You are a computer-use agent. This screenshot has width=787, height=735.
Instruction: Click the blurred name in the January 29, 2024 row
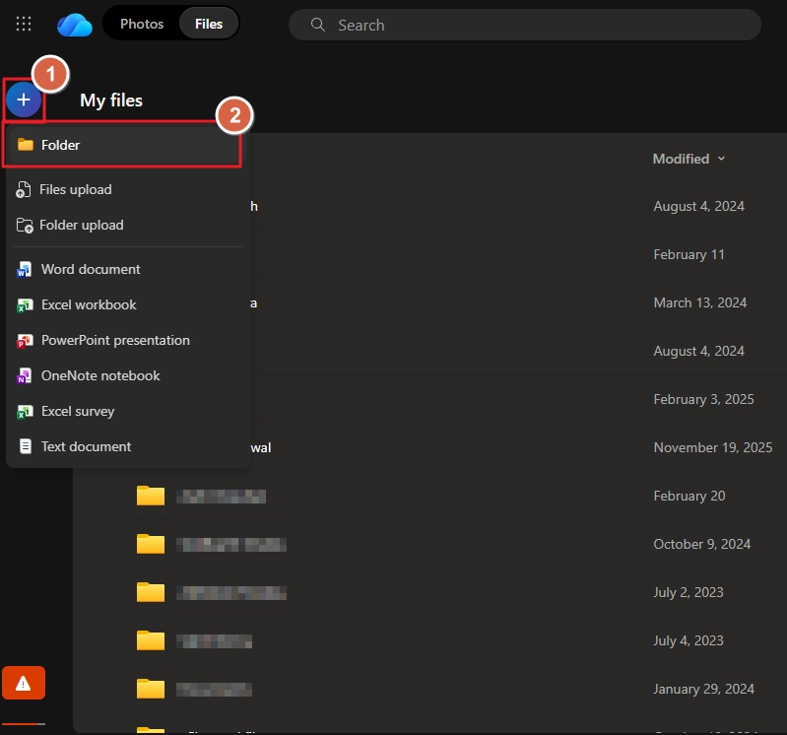point(214,690)
